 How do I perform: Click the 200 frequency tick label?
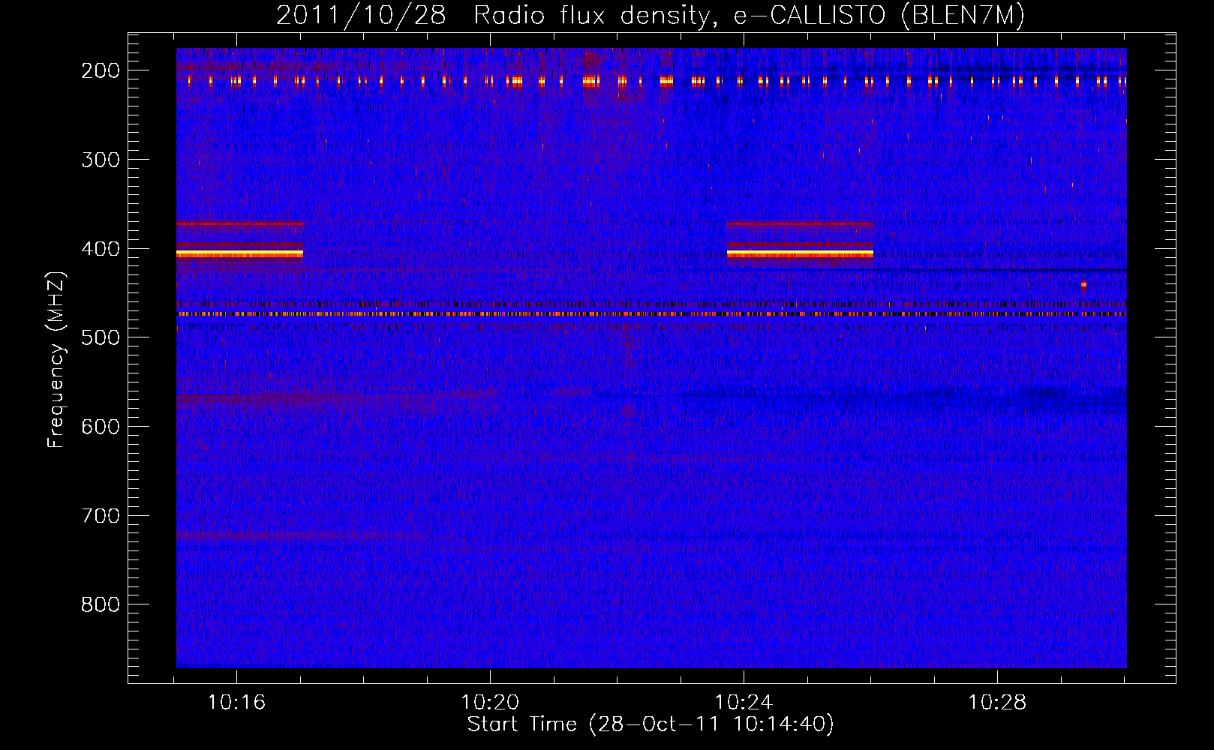coord(101,70)
